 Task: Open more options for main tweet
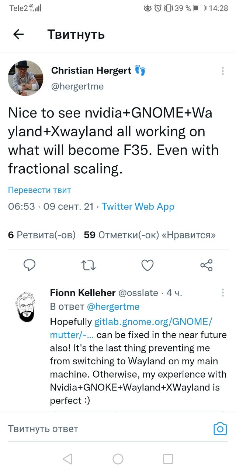222,71
